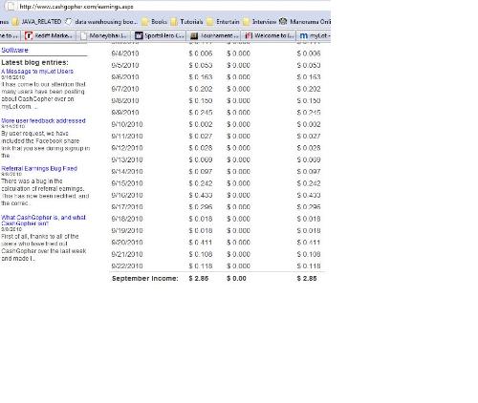Screen dimensions: 478x403
Task: Click $ 0.002 in the first amount column
Action: [201, 124]
